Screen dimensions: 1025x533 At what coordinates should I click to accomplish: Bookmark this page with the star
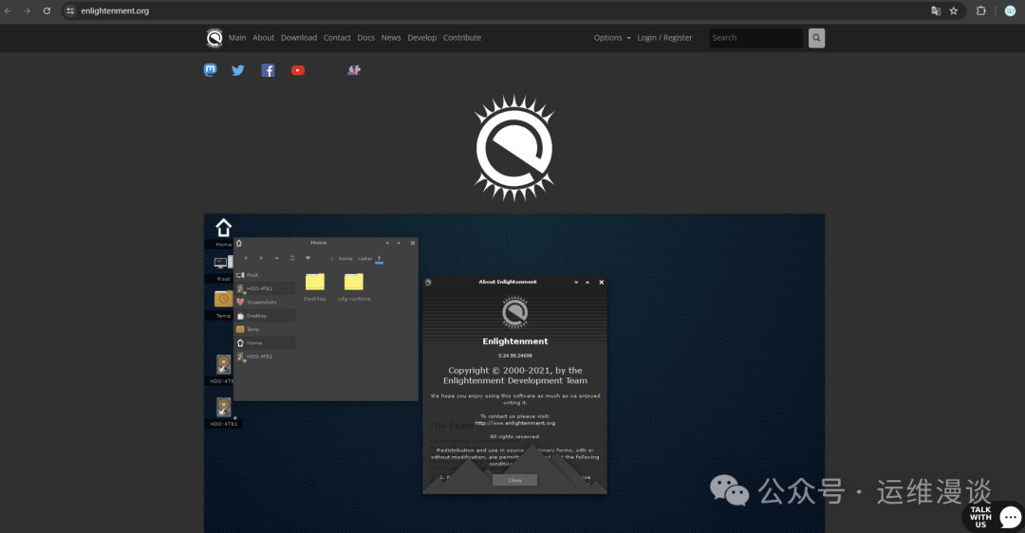(954, 11)
